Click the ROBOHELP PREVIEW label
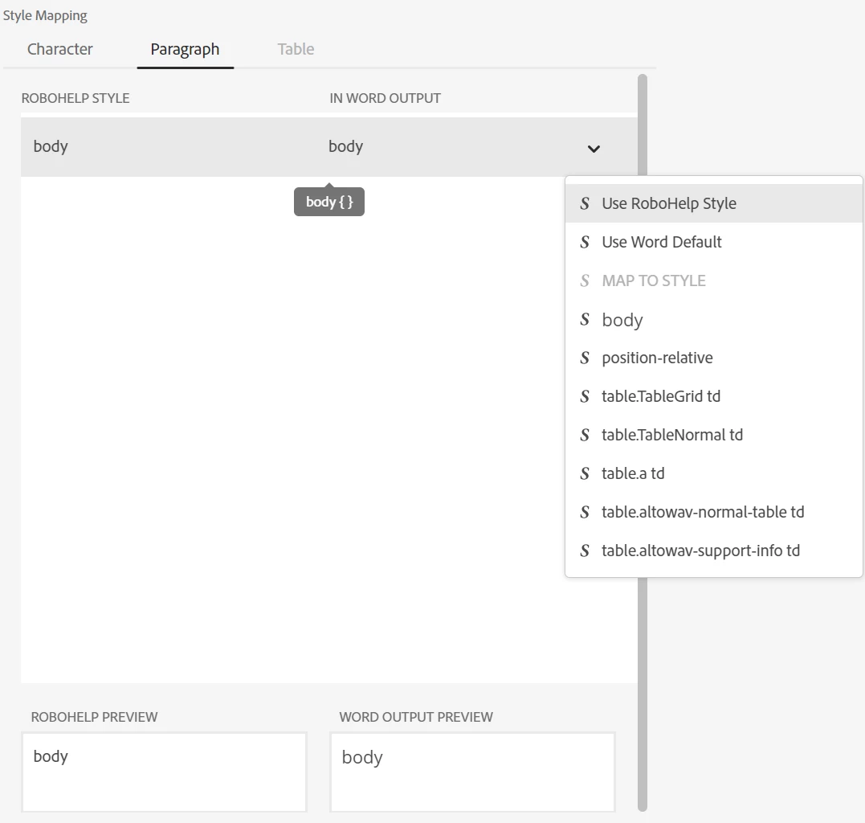 click(x=94, y=717)
